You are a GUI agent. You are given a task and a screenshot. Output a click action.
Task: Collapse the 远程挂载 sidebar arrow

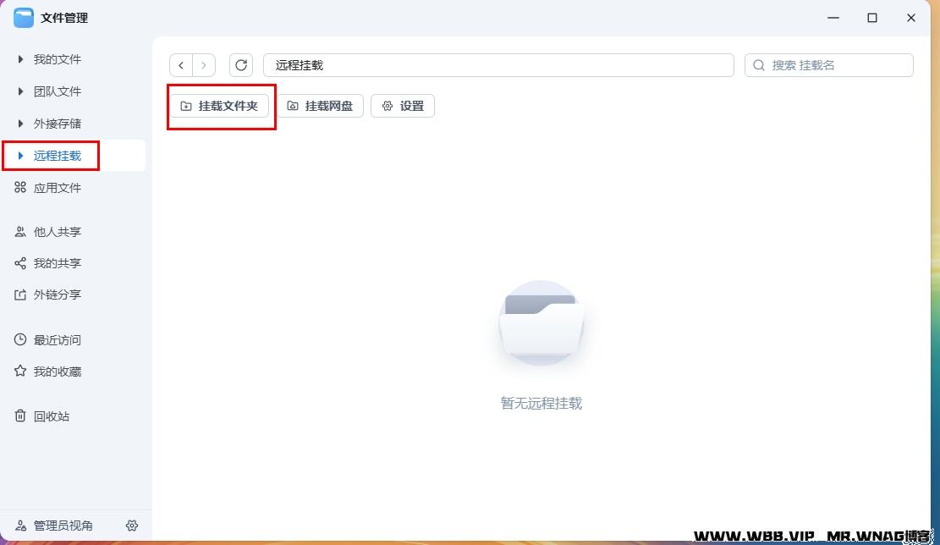tap(21, 156)
